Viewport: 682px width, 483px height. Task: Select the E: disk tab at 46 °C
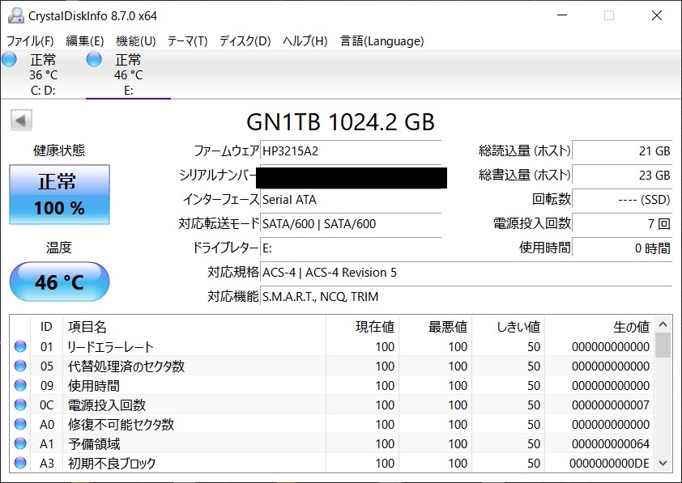(x=128, y=74)
